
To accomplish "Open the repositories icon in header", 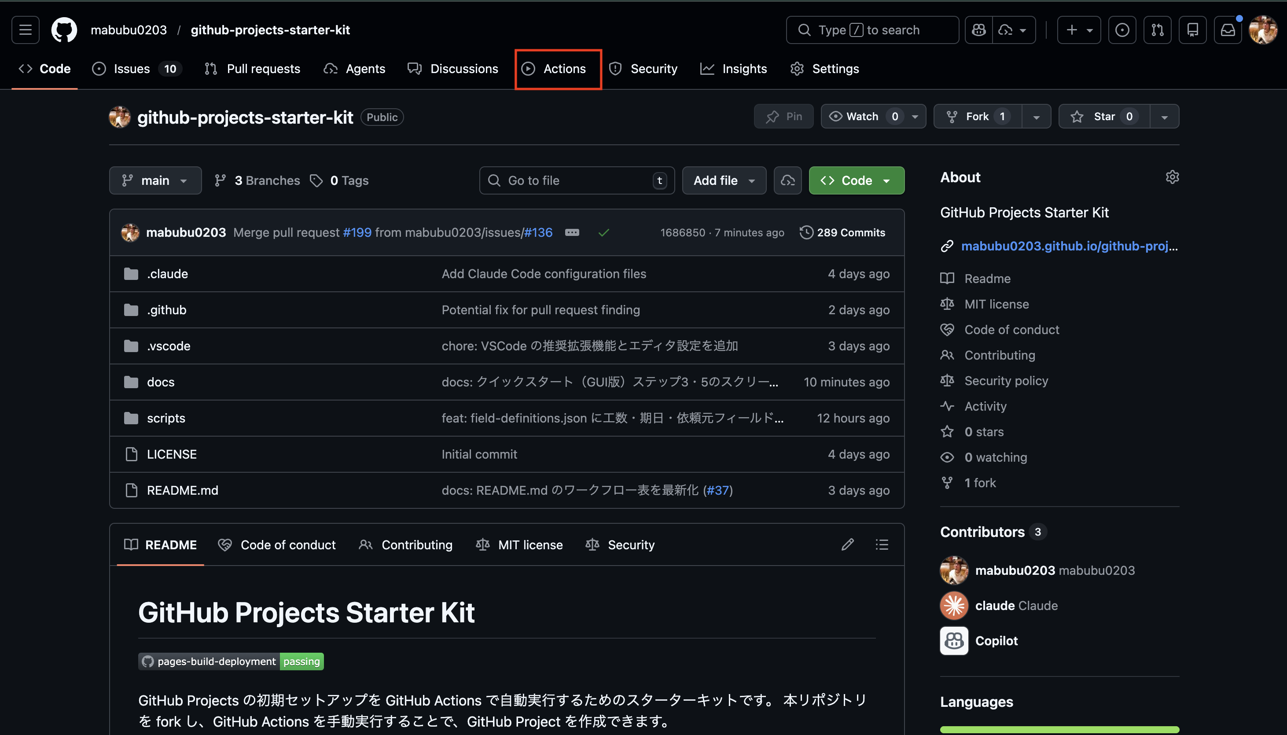I will [x=1192, y=30].
